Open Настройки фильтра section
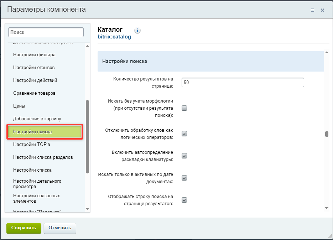The width and height of the screenshot is (333, 240). tap(34, 55)
